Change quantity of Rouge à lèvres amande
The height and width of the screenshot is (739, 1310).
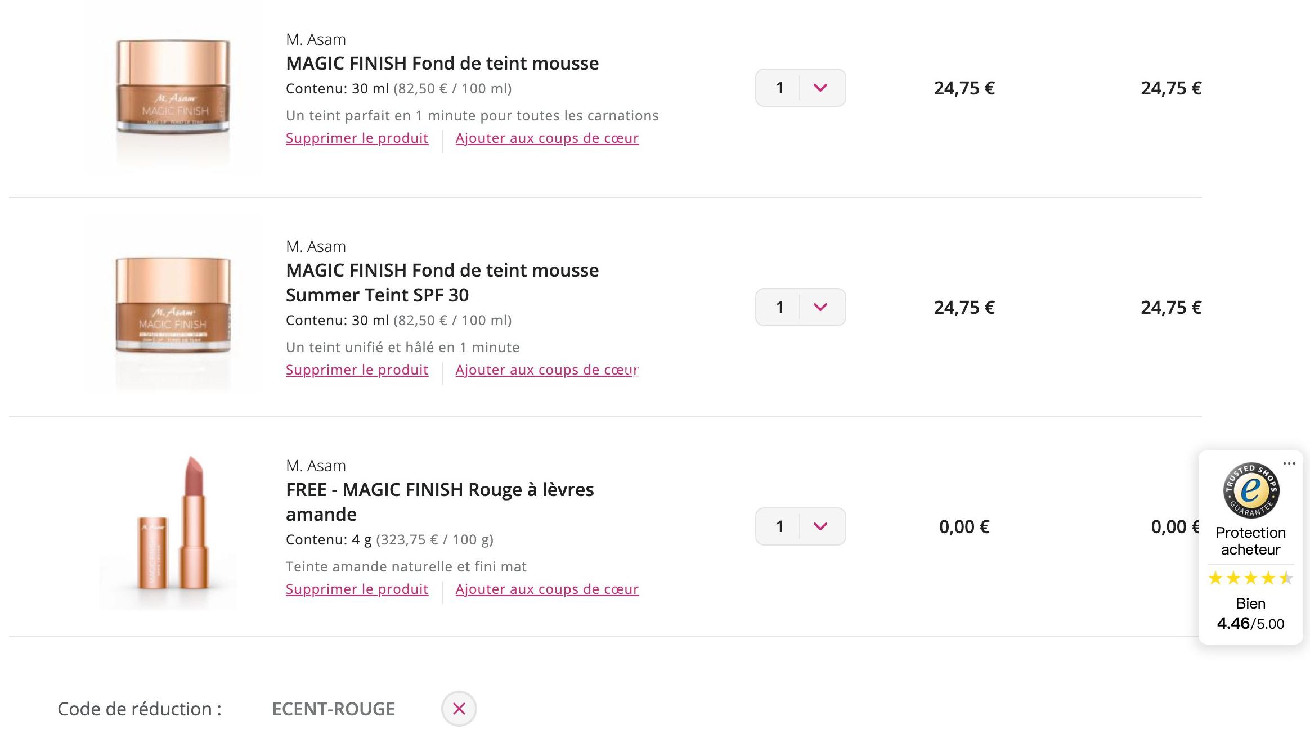pos(800,526)
